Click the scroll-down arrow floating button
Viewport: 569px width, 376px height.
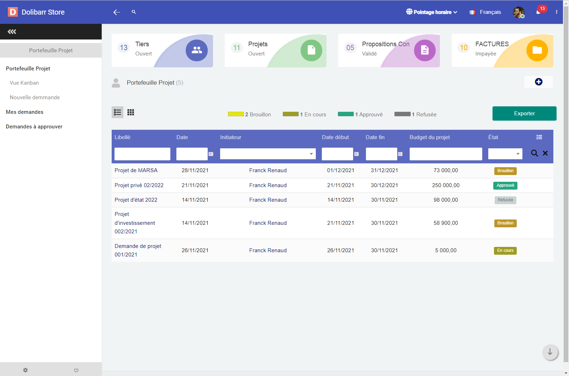coord(550,352)
